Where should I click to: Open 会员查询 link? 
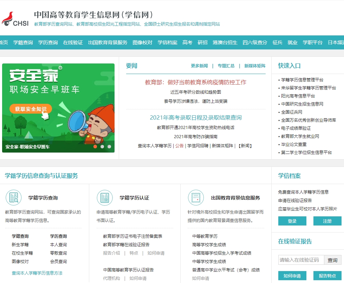point(58,262)
